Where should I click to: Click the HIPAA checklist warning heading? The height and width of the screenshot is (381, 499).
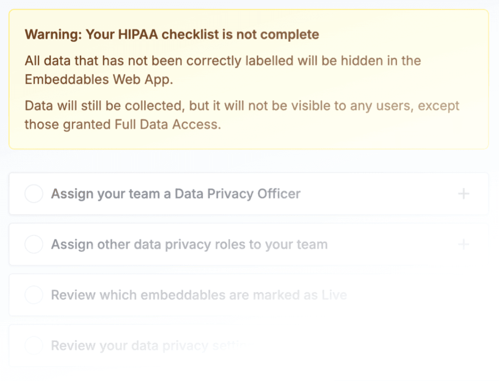[x=172, y=35]
